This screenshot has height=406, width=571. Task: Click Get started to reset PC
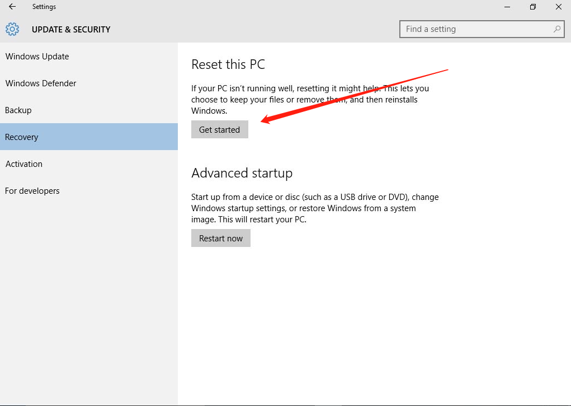pos(220,129)
